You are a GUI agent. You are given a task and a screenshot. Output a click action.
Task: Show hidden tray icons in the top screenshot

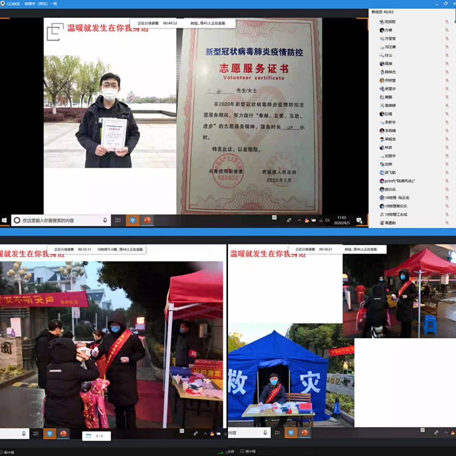pos(299,220)
